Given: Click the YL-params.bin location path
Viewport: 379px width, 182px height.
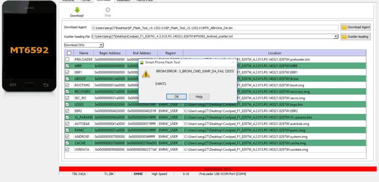Looking at the screenshot, I should click(248, 118).
